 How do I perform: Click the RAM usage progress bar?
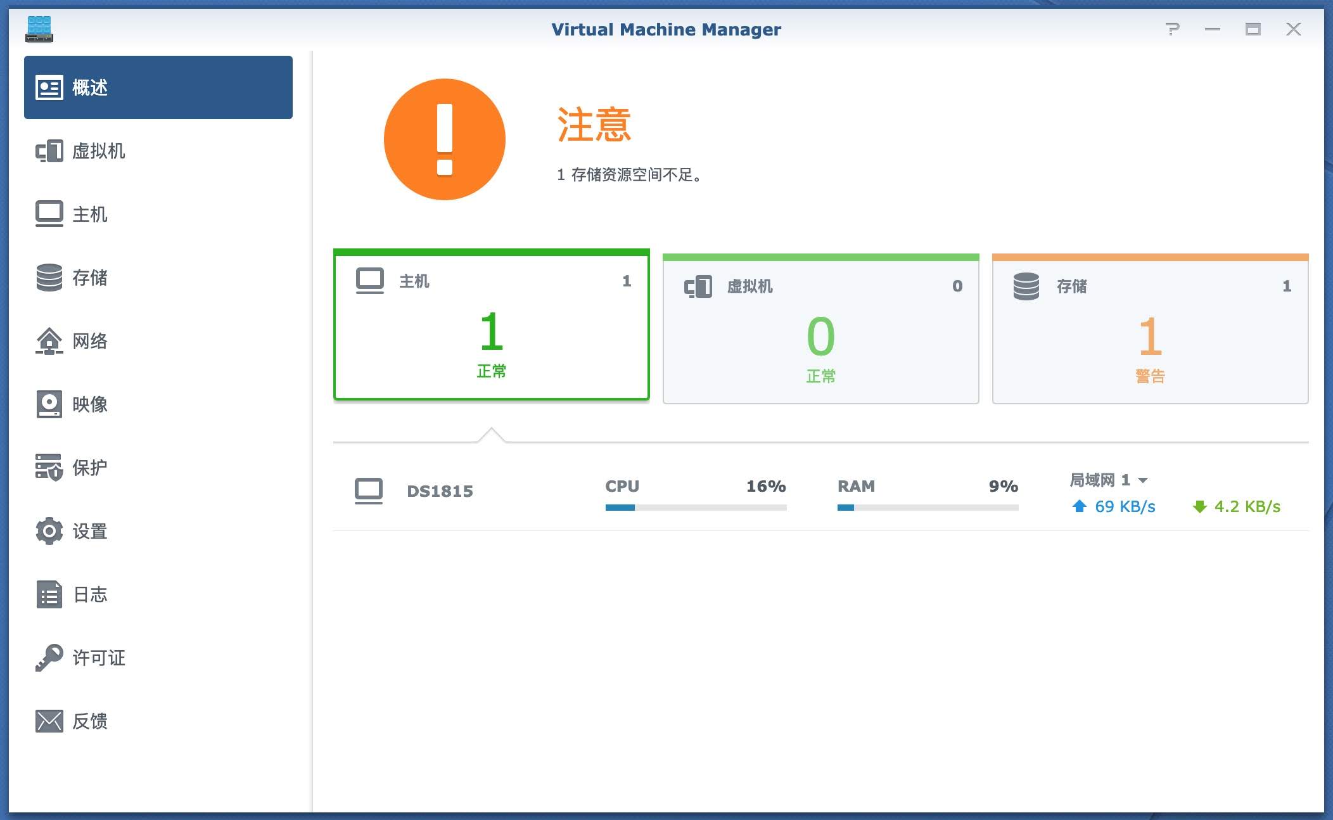(x=928, y=508)
